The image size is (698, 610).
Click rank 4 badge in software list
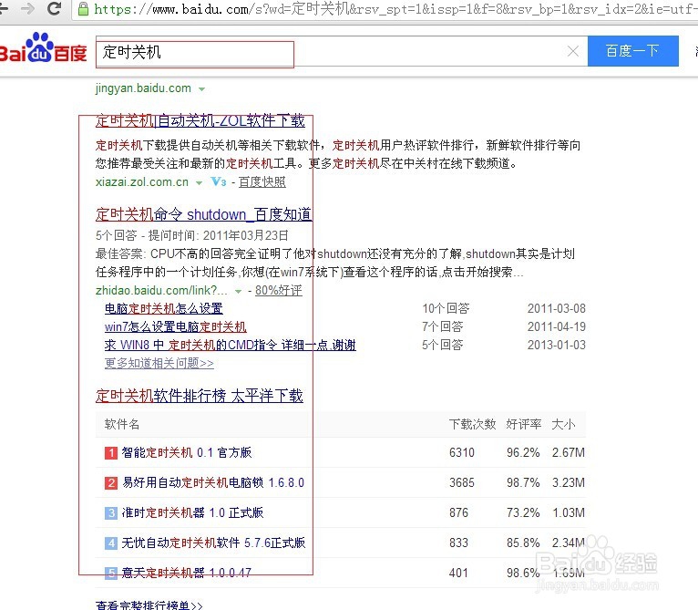tap(111, 543)
